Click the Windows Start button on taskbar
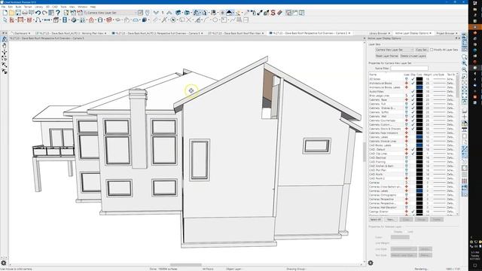Screen dimensions: 482x271 tap(475, 3)
